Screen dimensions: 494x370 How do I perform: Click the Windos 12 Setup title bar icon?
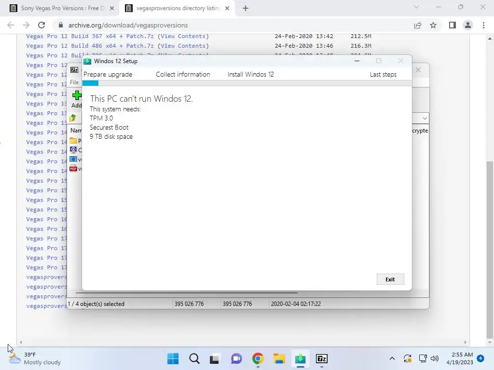click(88, 61)
